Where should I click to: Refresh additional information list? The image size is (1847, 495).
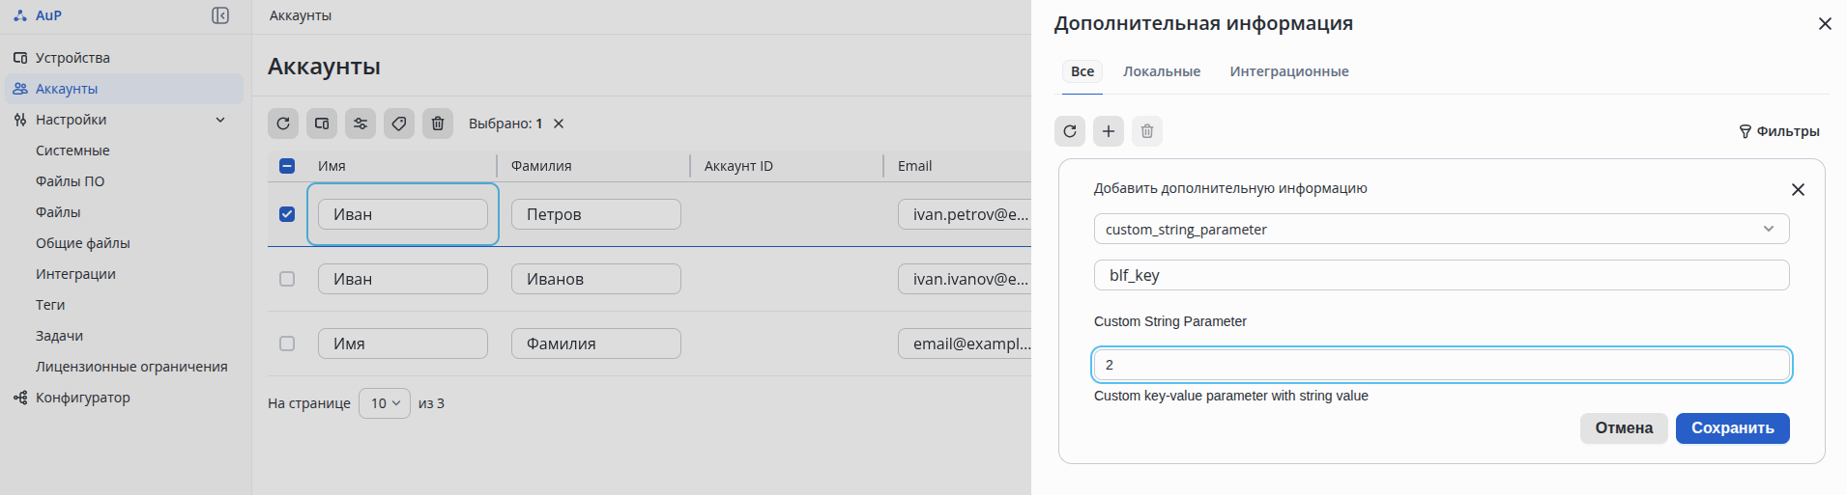point(1070,131)
